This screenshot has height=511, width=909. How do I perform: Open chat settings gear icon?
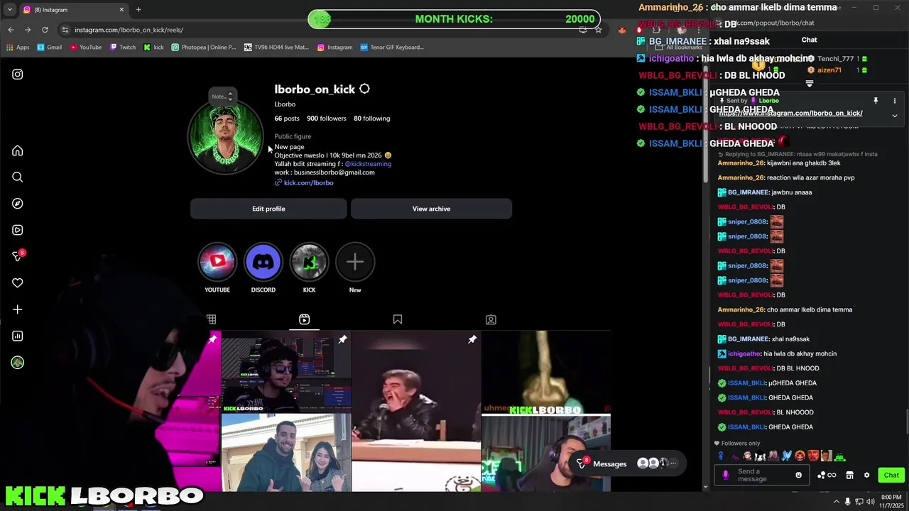(866, 476)
